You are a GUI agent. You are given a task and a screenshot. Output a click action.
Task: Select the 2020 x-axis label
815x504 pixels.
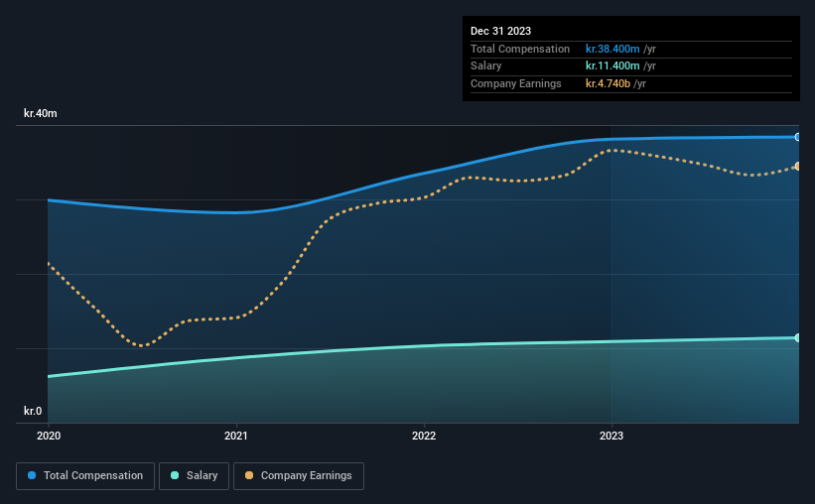[x=49, y=436]
